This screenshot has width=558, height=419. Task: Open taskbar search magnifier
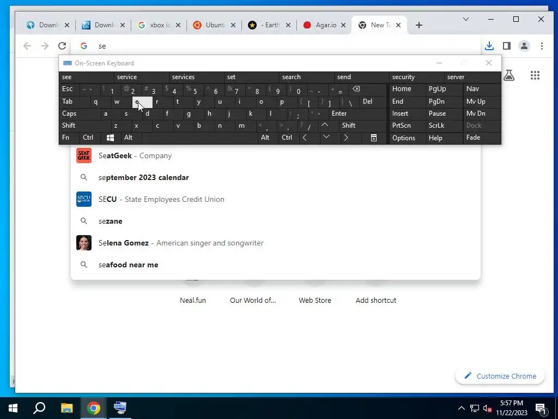point(39,408)
